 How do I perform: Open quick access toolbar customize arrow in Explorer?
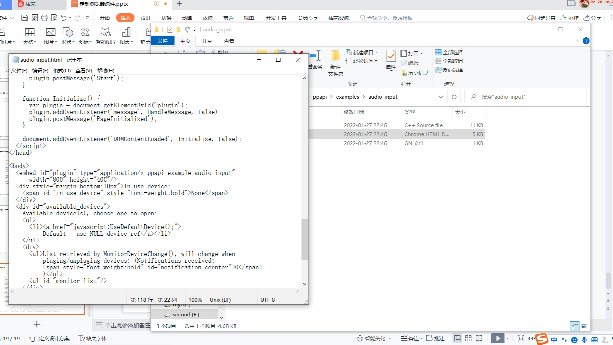click(195, 30)
